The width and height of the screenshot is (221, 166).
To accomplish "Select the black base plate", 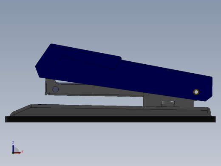I will (x=110, y=119).
